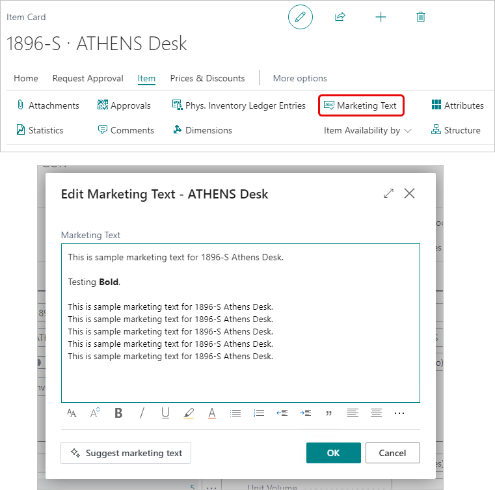
Task: Click the bold word 'Bold' in text
Action: click(x=109, y=282)
